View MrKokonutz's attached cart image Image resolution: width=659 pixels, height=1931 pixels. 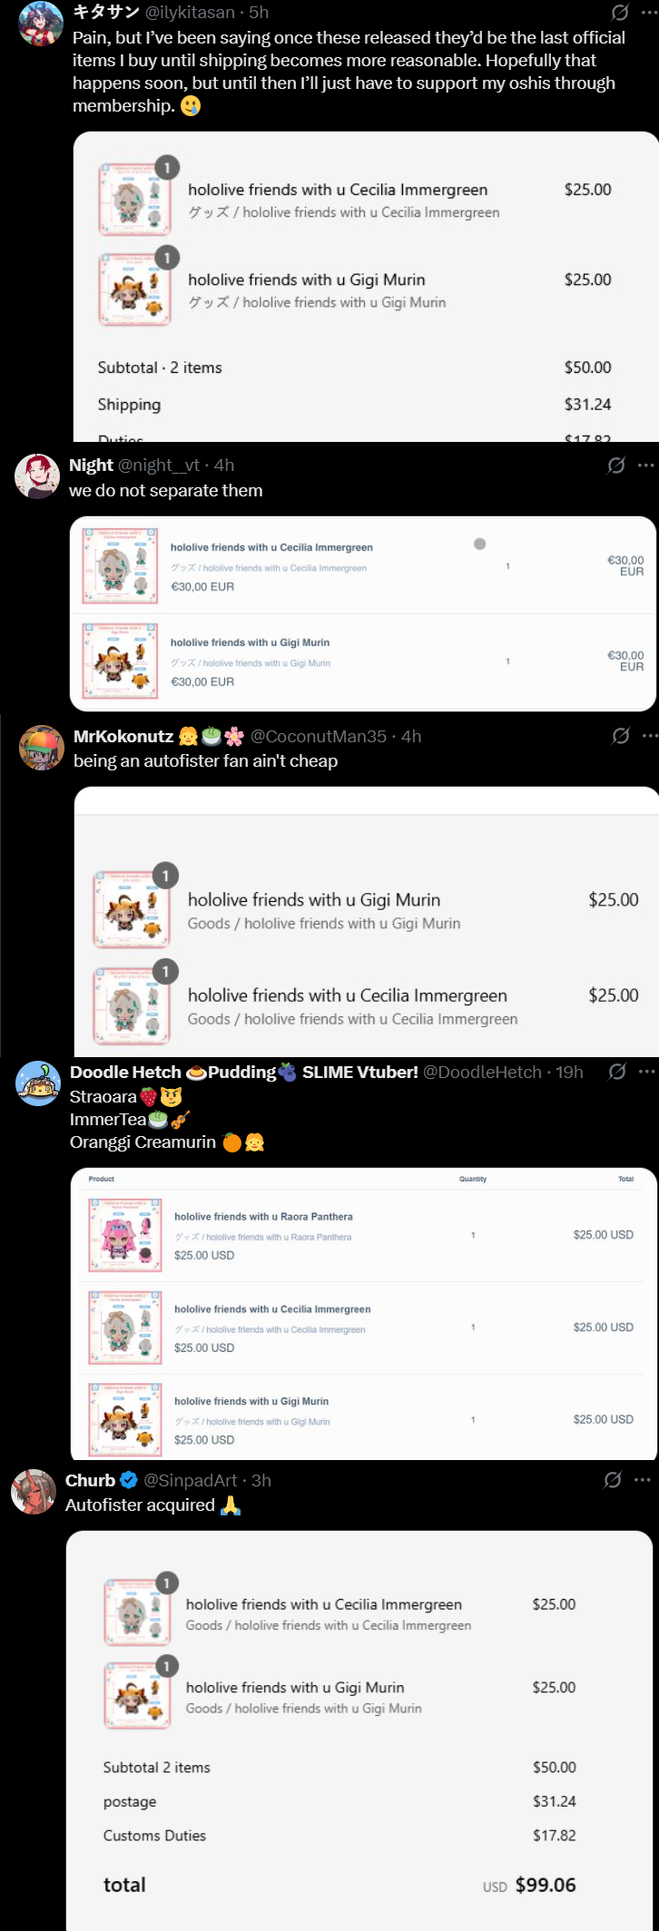coord(367,922)
